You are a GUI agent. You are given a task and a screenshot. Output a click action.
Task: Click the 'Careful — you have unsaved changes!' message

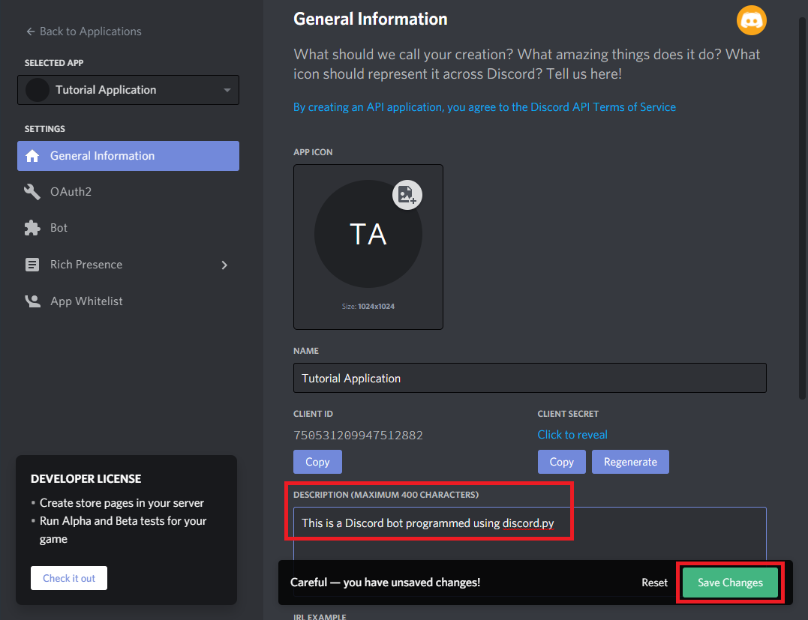pos(386,583)
